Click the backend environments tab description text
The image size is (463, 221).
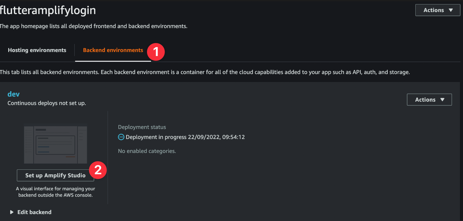pyautogui.click(x=205, y=72)
